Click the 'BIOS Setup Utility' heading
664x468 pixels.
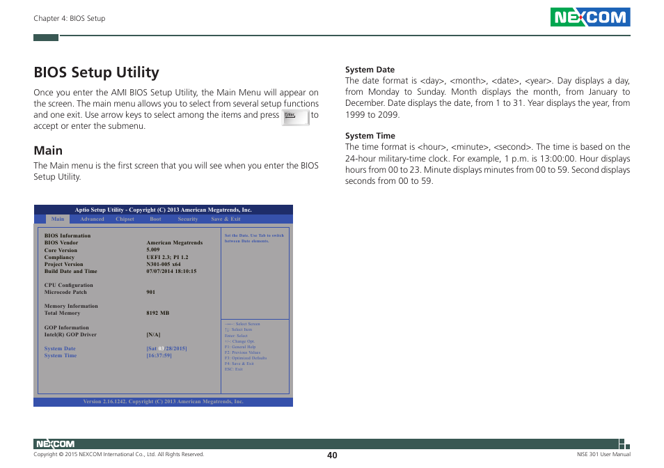(x=96, y=72)
